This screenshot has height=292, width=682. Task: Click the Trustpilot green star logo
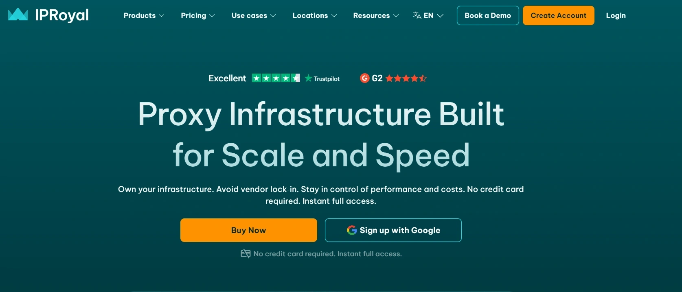(x=308, y=78)
